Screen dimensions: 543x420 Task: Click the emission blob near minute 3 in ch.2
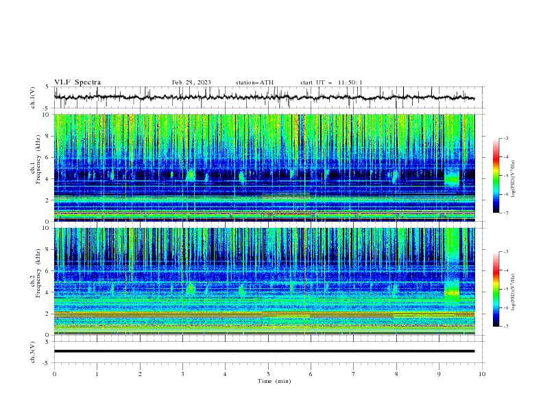(x=190, y=288)
